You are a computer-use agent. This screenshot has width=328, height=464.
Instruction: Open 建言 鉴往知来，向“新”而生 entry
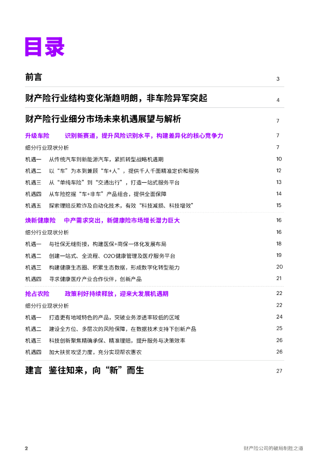click(85, 371)
